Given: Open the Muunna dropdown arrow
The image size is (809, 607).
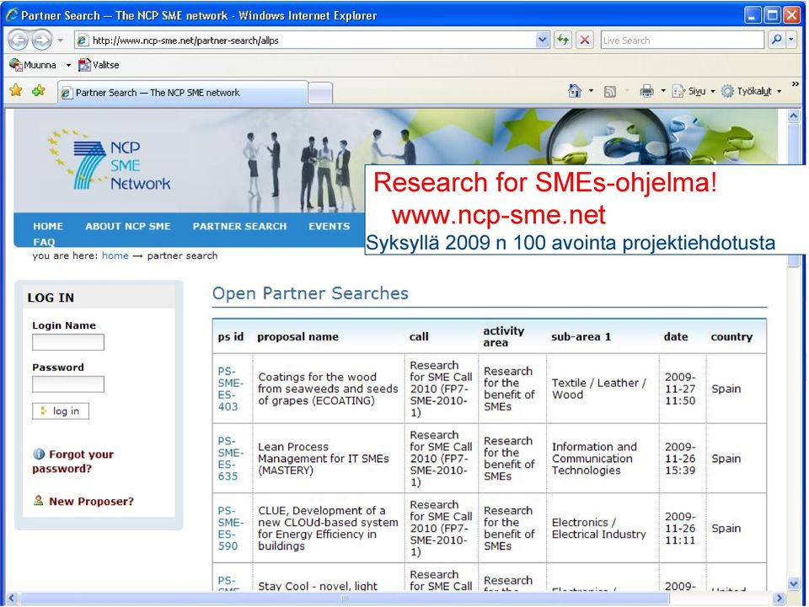Looking at the screenshot, I should [x=68, y=65].
